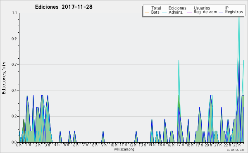Click the orange Bots legend swatch
The width and height of the screenshot is (248, 153).
(147, 12)
